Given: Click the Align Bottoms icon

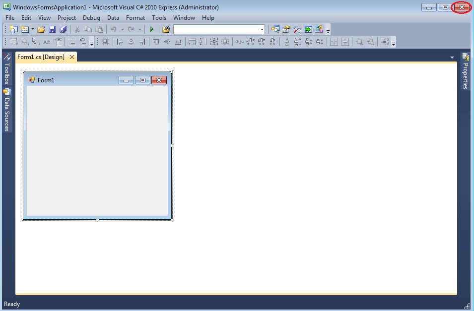Looking at the screenshot, I should coord(178,41).
